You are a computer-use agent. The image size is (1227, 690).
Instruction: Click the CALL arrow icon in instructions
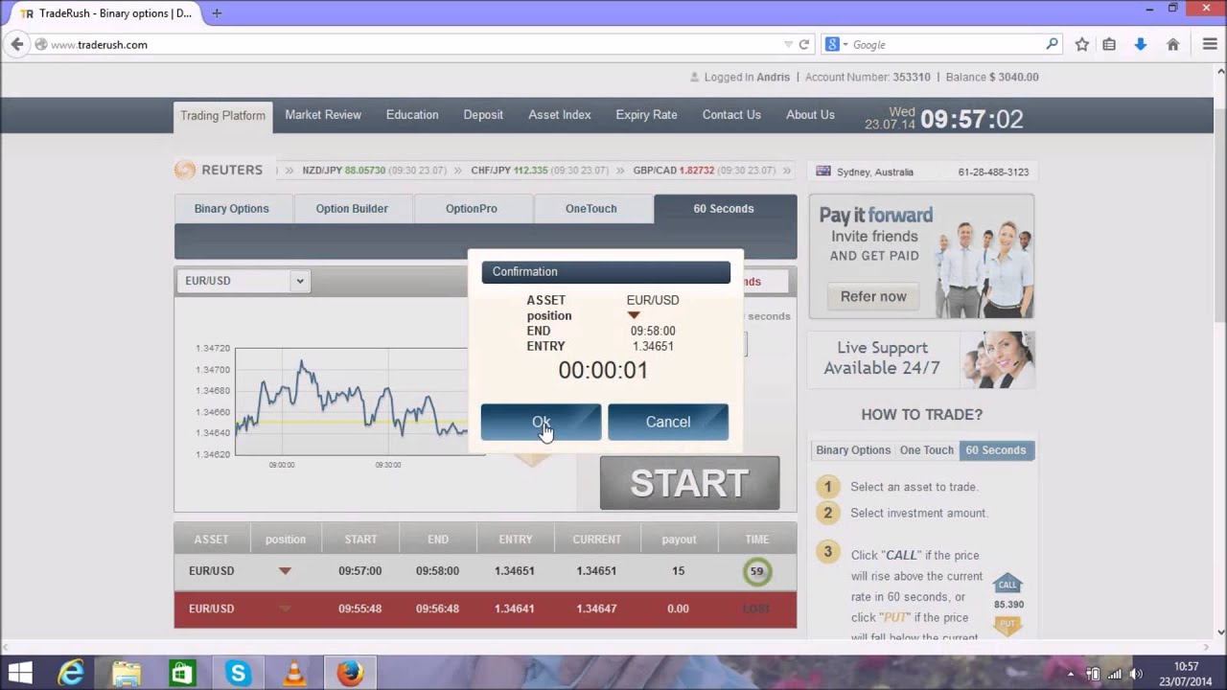pos(1007,584)
